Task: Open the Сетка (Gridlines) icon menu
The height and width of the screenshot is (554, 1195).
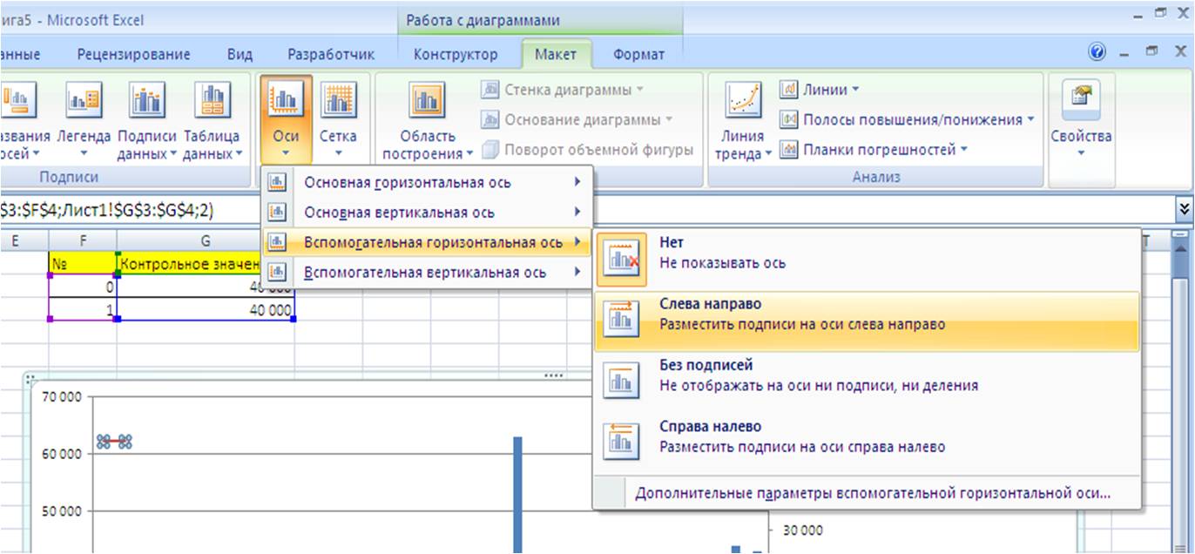Action: [x=338, y=99]
